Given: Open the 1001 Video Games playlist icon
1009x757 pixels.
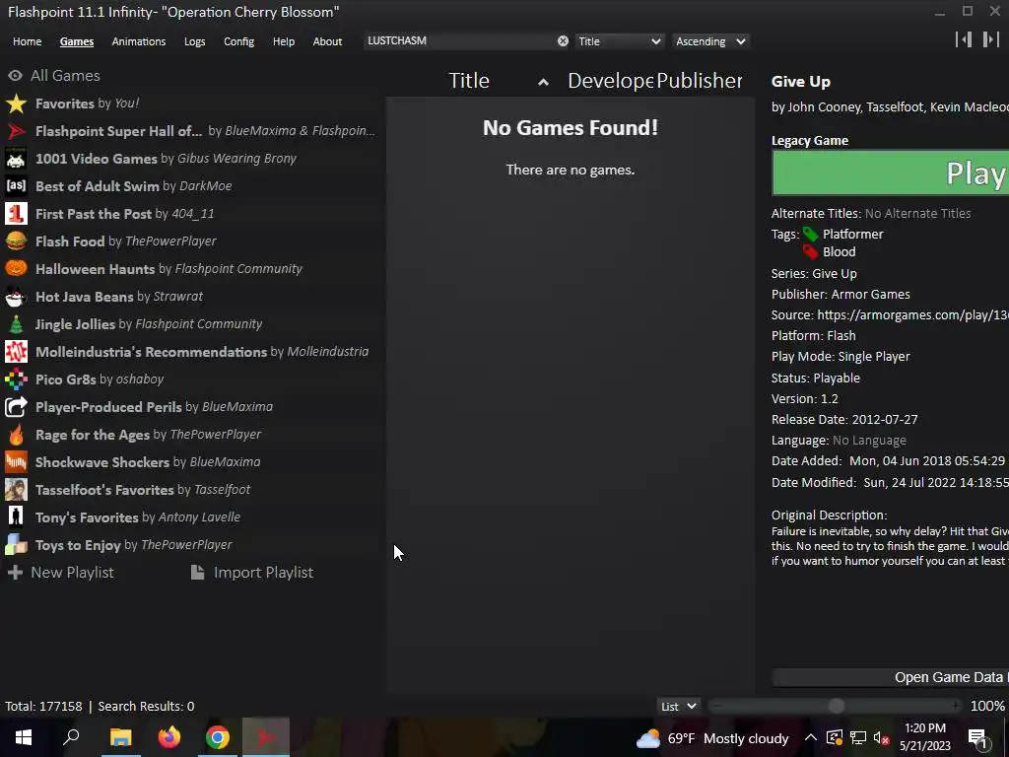Looking at the screenshot, I should pyautogui.click(x=16, y=159).
